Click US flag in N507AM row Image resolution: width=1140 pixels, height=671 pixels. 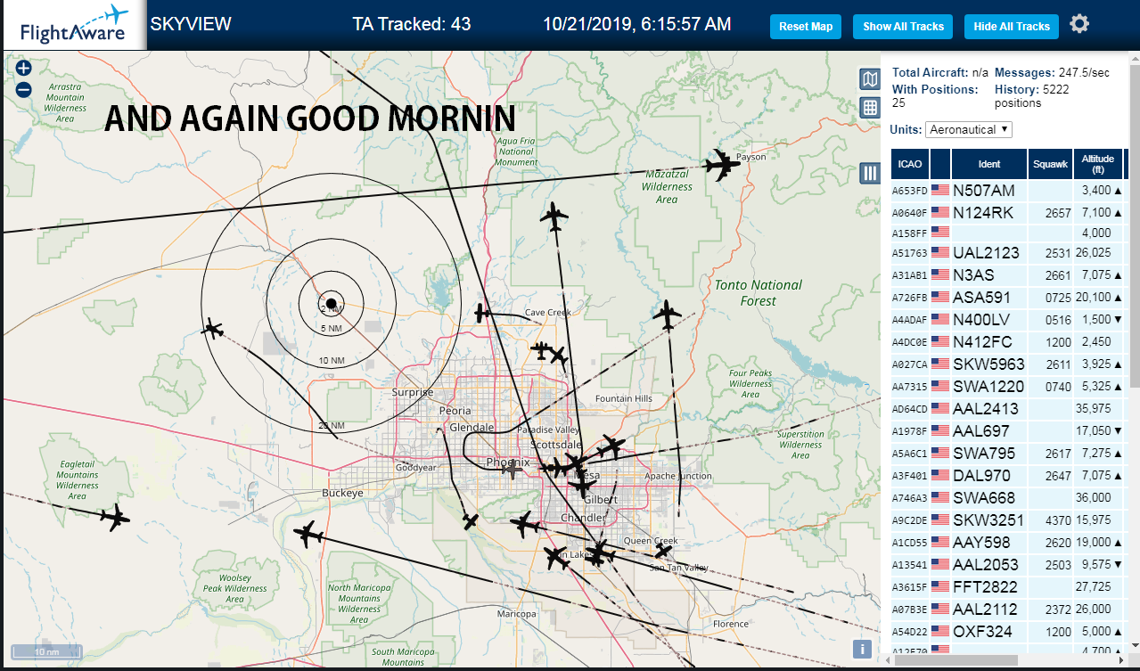(939, 190)
